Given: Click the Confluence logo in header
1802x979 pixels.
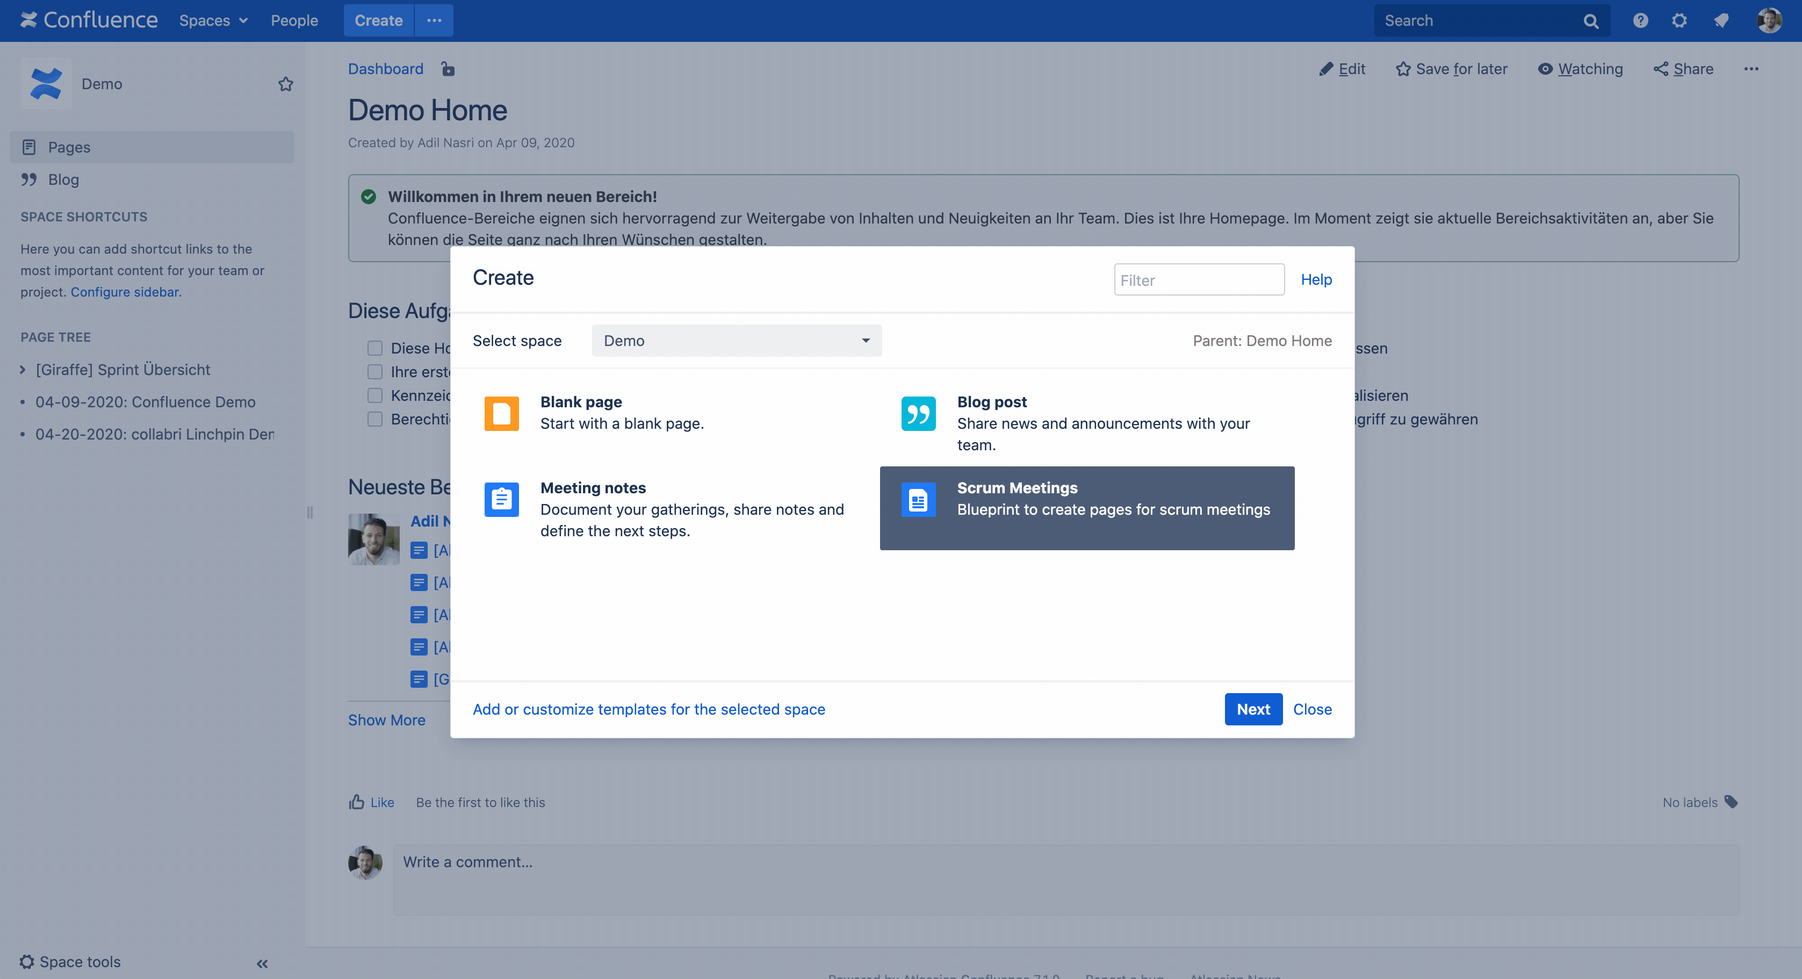Looking at the screenshot, I should tap(89, 20).
